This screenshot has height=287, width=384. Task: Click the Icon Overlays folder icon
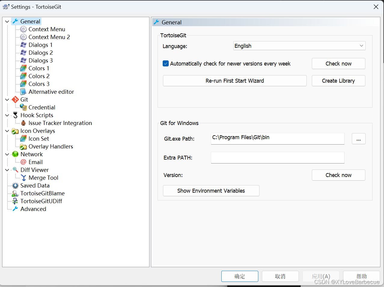pyautogui.click(x=15, y=131)
